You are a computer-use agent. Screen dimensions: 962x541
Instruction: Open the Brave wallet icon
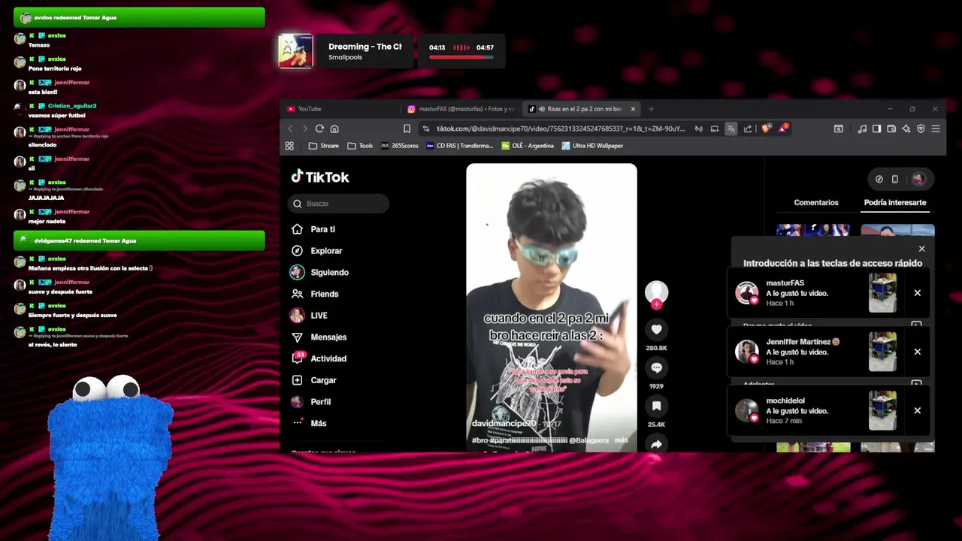click(891, 128)
